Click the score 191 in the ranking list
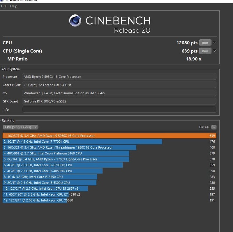Viewport: 233px width, 232px height. (212, 200)
